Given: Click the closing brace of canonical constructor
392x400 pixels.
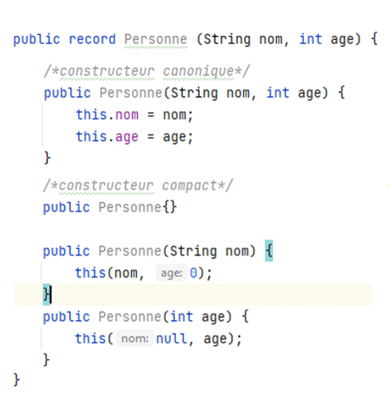Looking at the screenshot, I should [x=47, y=158].
